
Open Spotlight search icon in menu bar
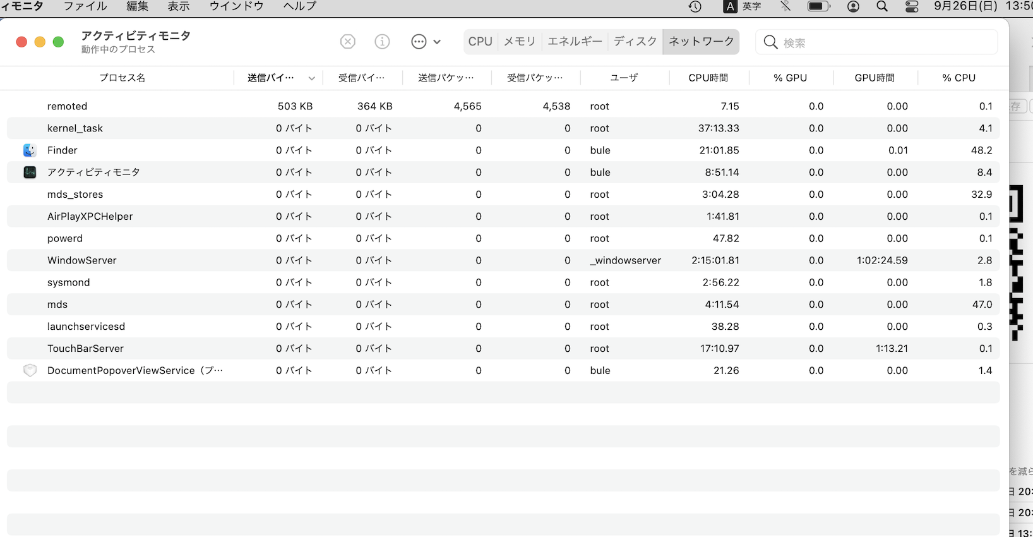(x=882, y=6)
